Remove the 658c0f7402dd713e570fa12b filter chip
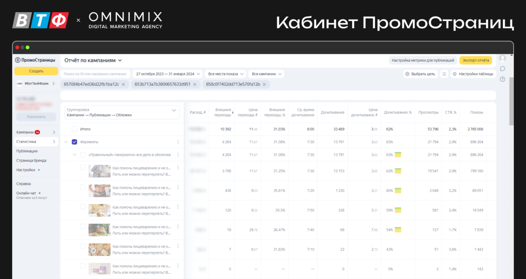 click(264, 84)
